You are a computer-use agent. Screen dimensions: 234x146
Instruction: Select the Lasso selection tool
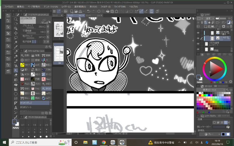click(16, 38)
